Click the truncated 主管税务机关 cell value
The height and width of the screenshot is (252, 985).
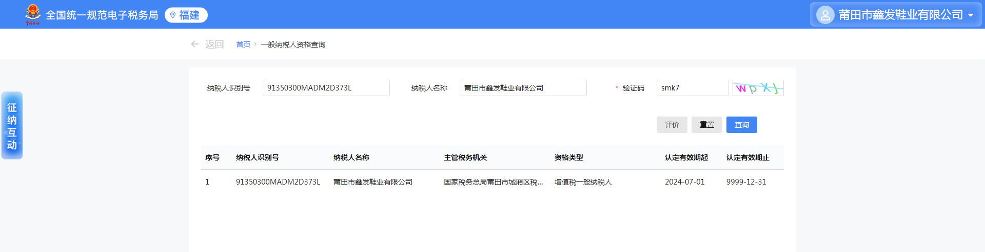[x=493, y=182]
